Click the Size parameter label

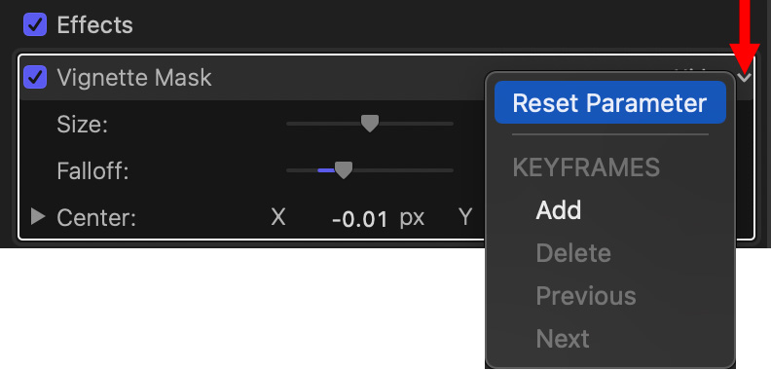(82, 125)
